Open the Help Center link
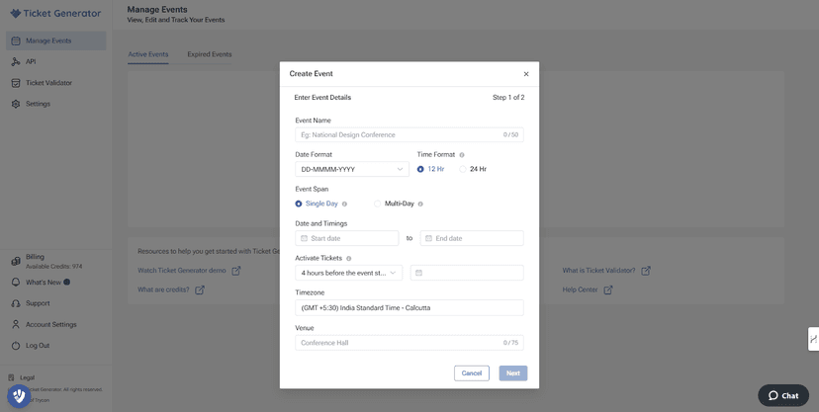Viewport: 819px width, 412px height. [x=580, y=289]
